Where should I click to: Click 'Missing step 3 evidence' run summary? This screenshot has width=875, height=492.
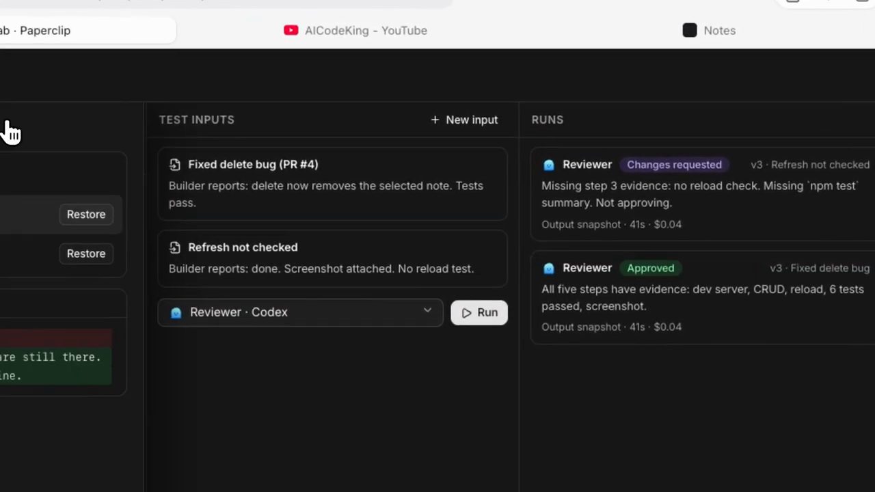point(699,194)
